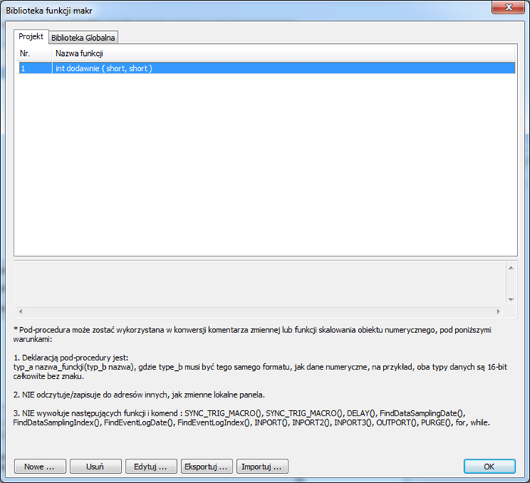Delete the selected function with Usuń

(95, 466)
